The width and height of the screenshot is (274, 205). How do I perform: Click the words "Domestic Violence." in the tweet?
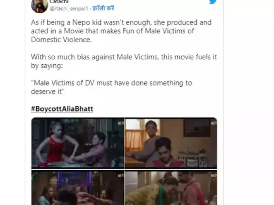(x=57, y=40)
